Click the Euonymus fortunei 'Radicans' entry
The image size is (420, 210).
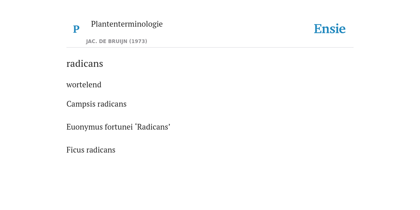[x=119, y=127]
